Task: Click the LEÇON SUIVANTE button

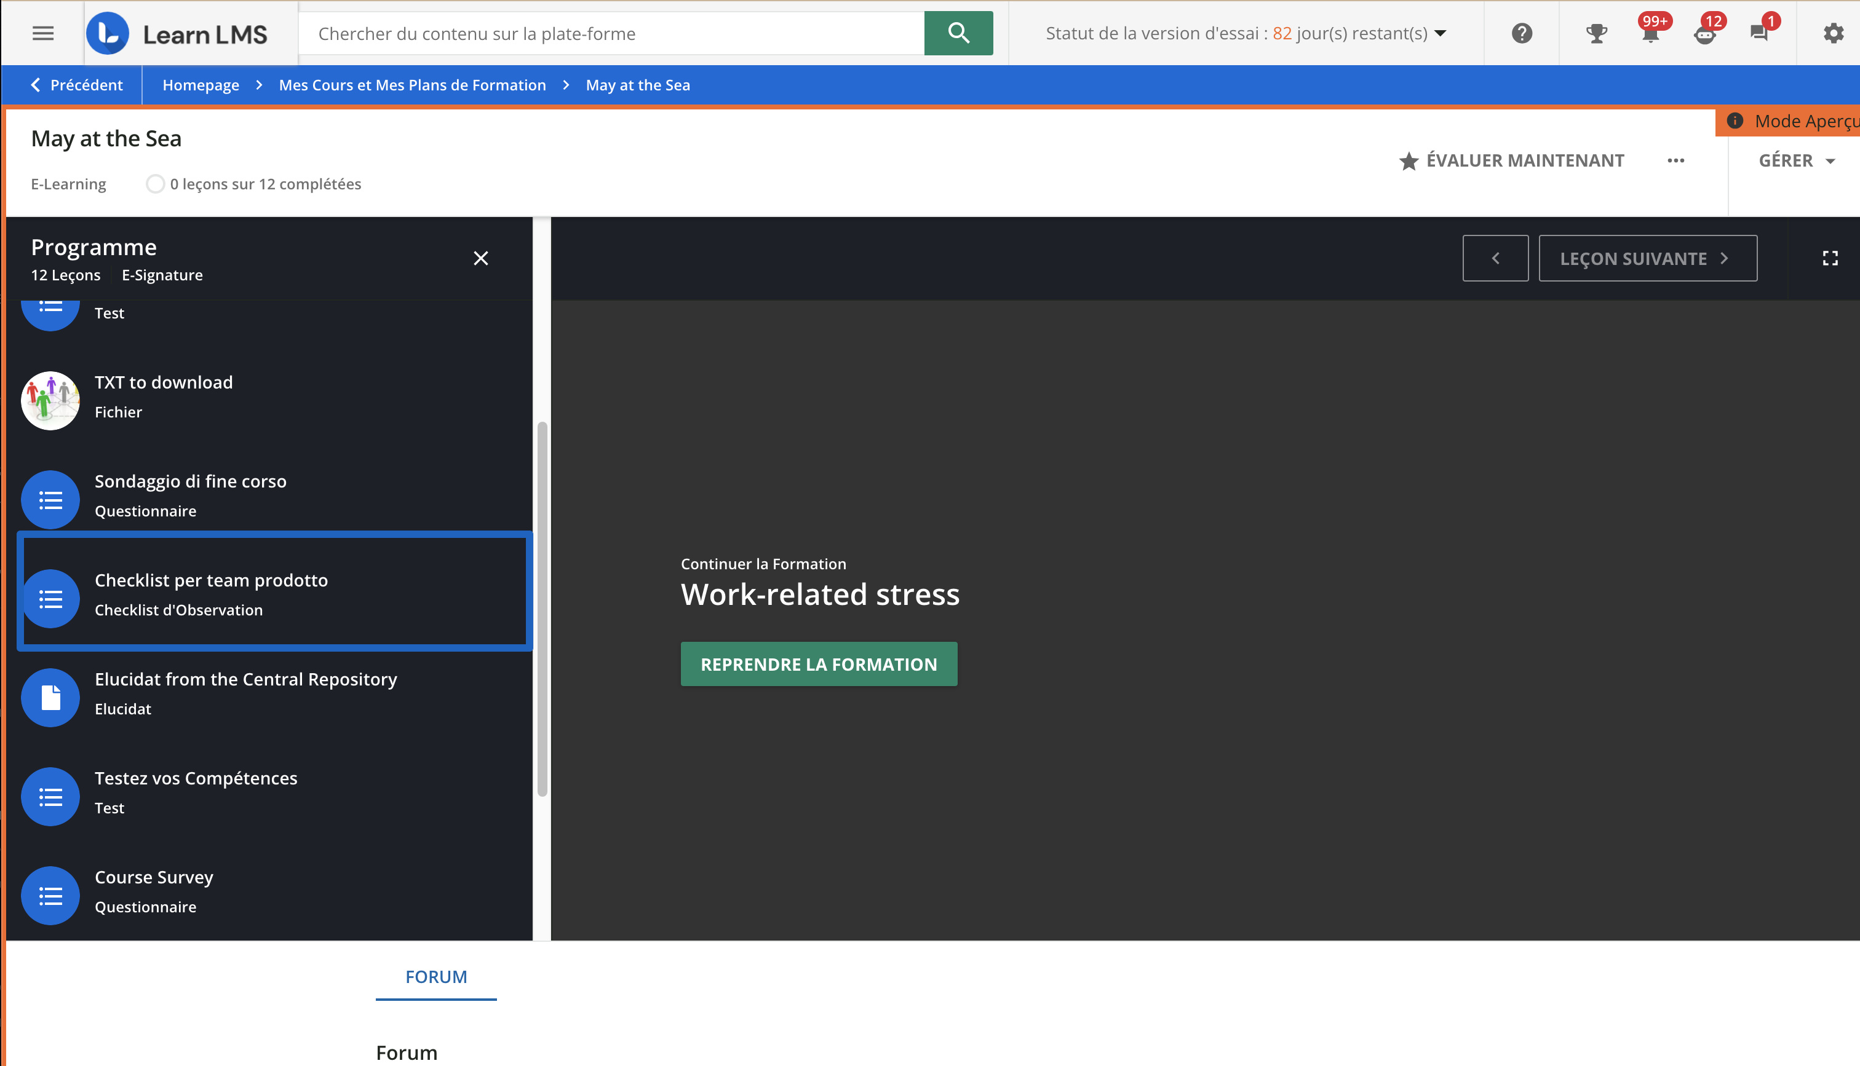Action: 1647,258
